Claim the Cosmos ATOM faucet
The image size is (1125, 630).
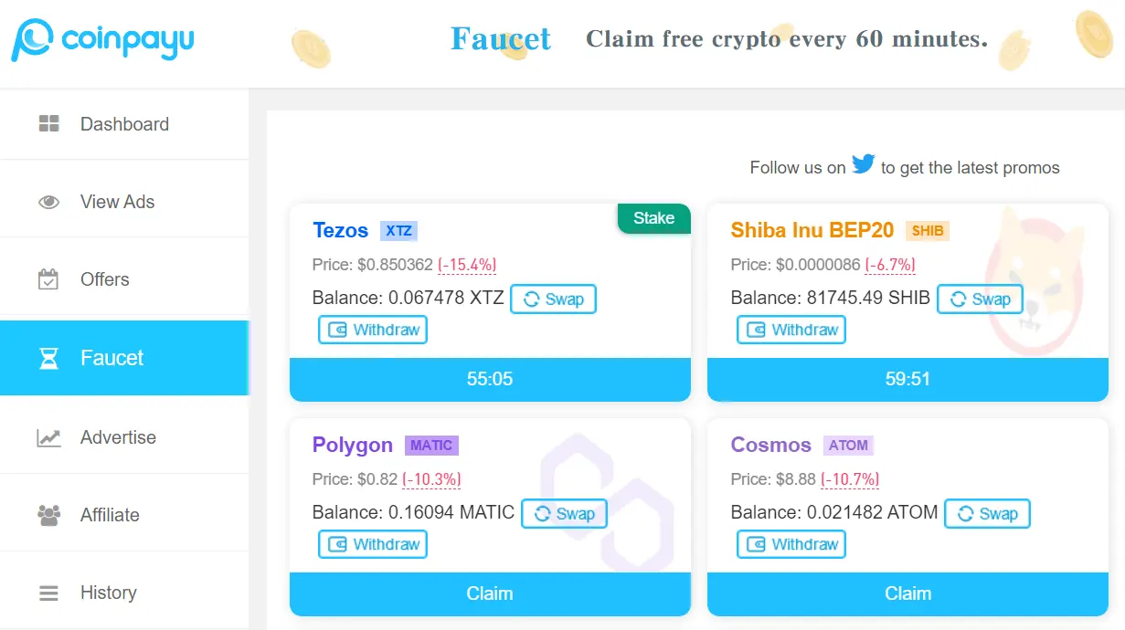click(907, 593)
